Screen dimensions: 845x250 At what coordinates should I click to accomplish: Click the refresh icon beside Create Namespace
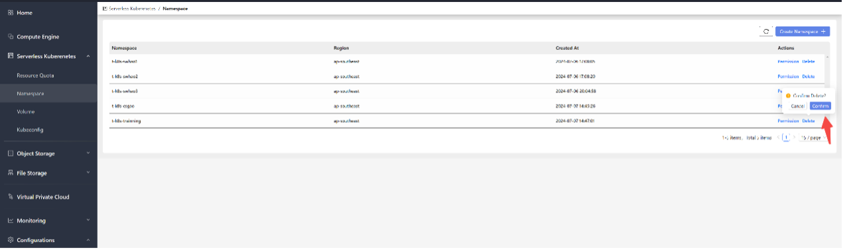coord(766,31)
